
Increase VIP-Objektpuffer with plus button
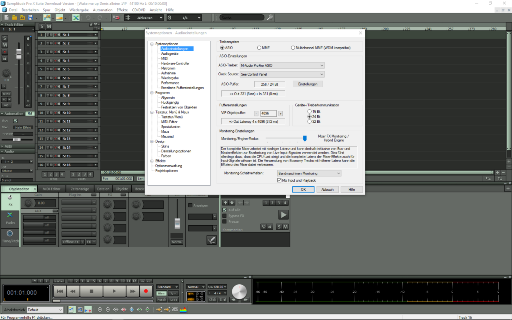tap(280, 114)
